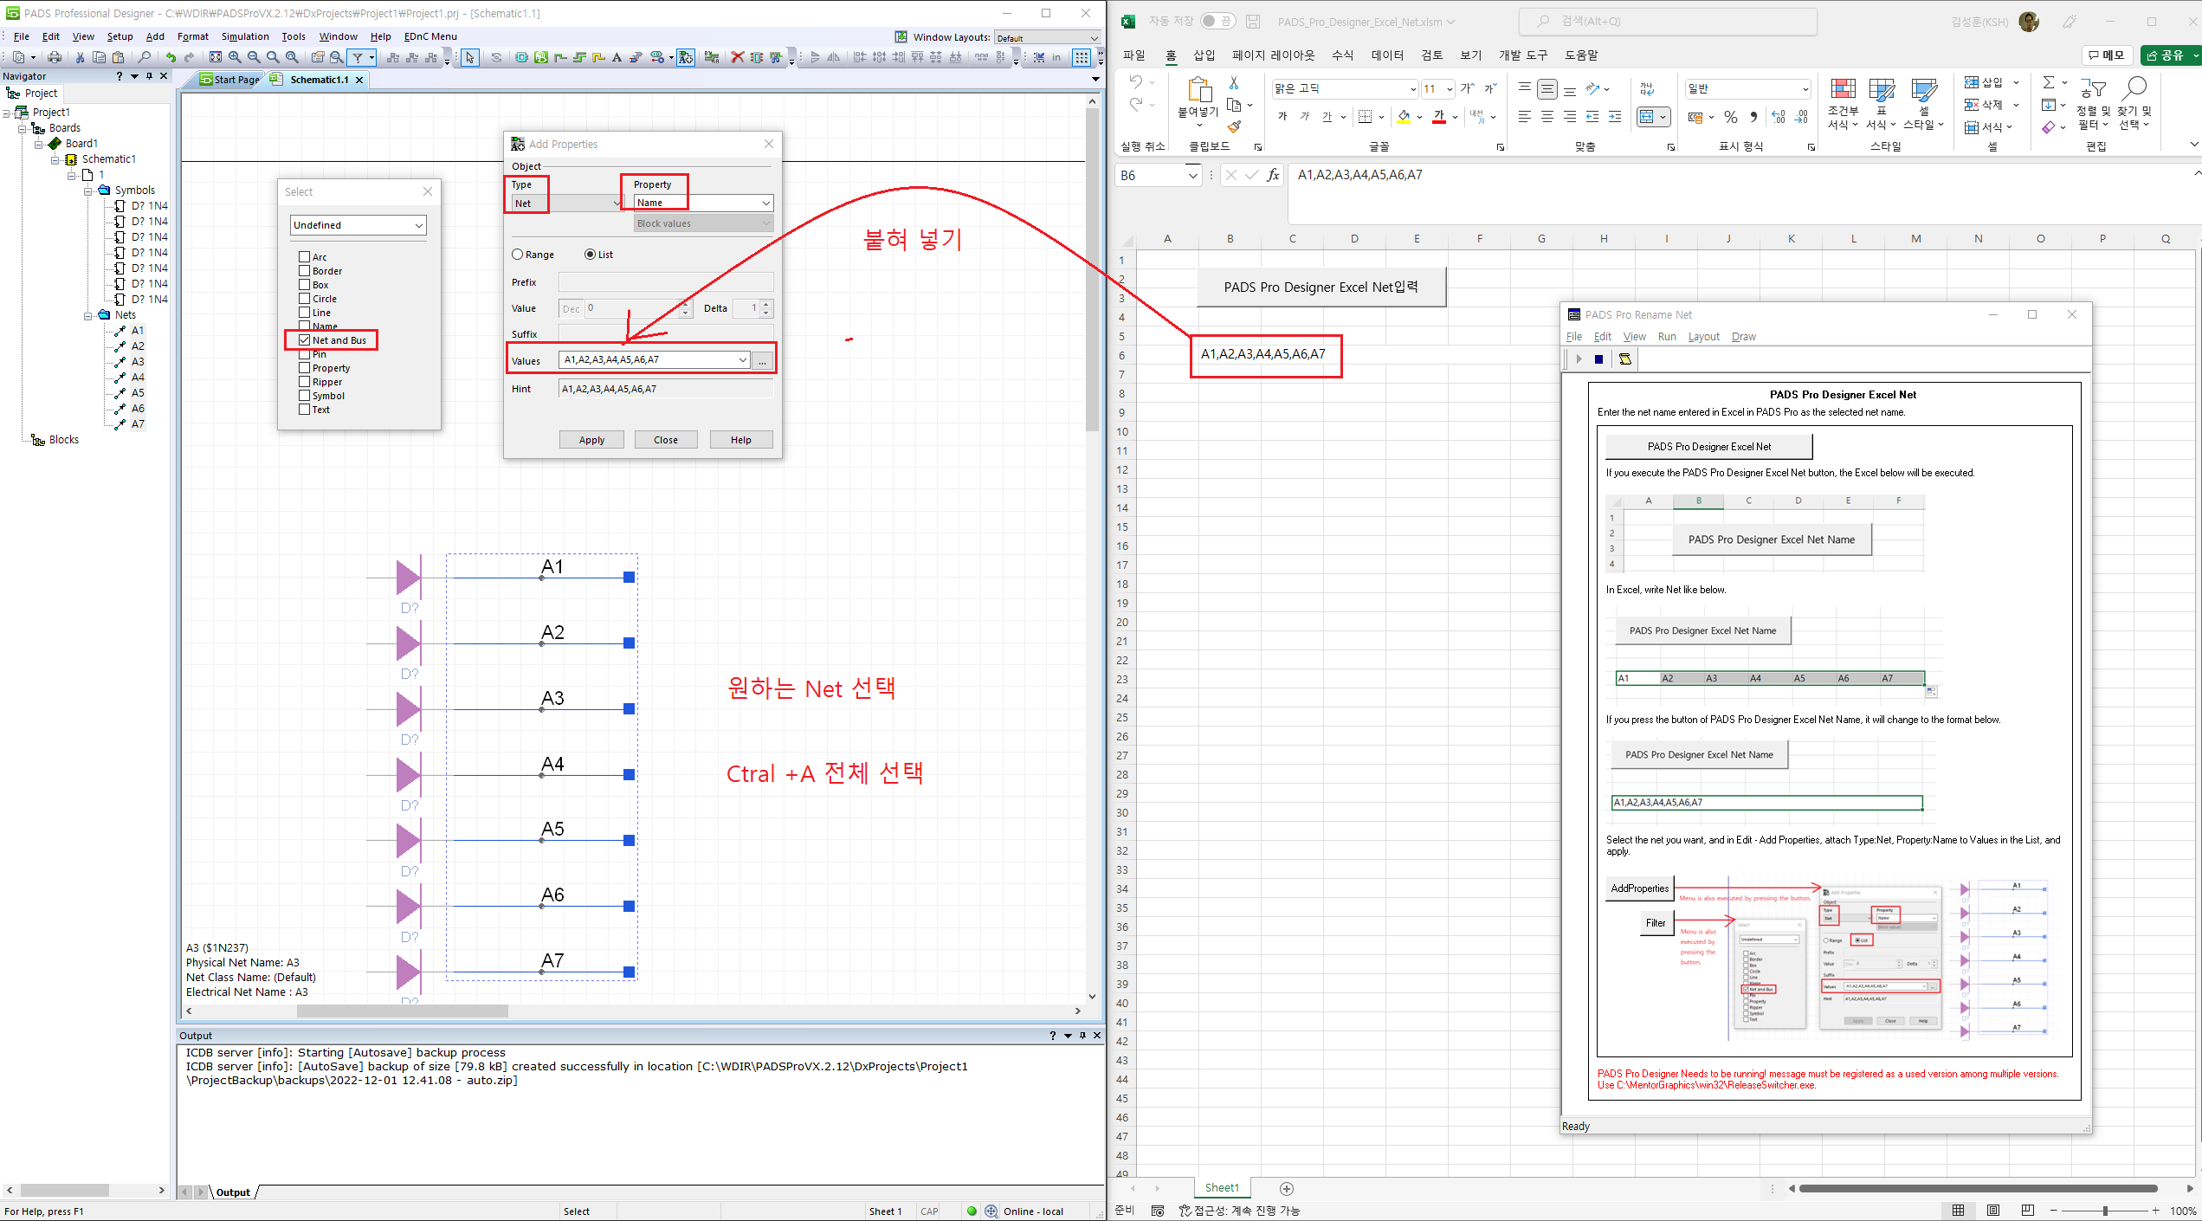Viewport: 2202px width, 1221px height.
Task: Open Excel Name Box dropdown
Action: click(x=1192, y=176)
